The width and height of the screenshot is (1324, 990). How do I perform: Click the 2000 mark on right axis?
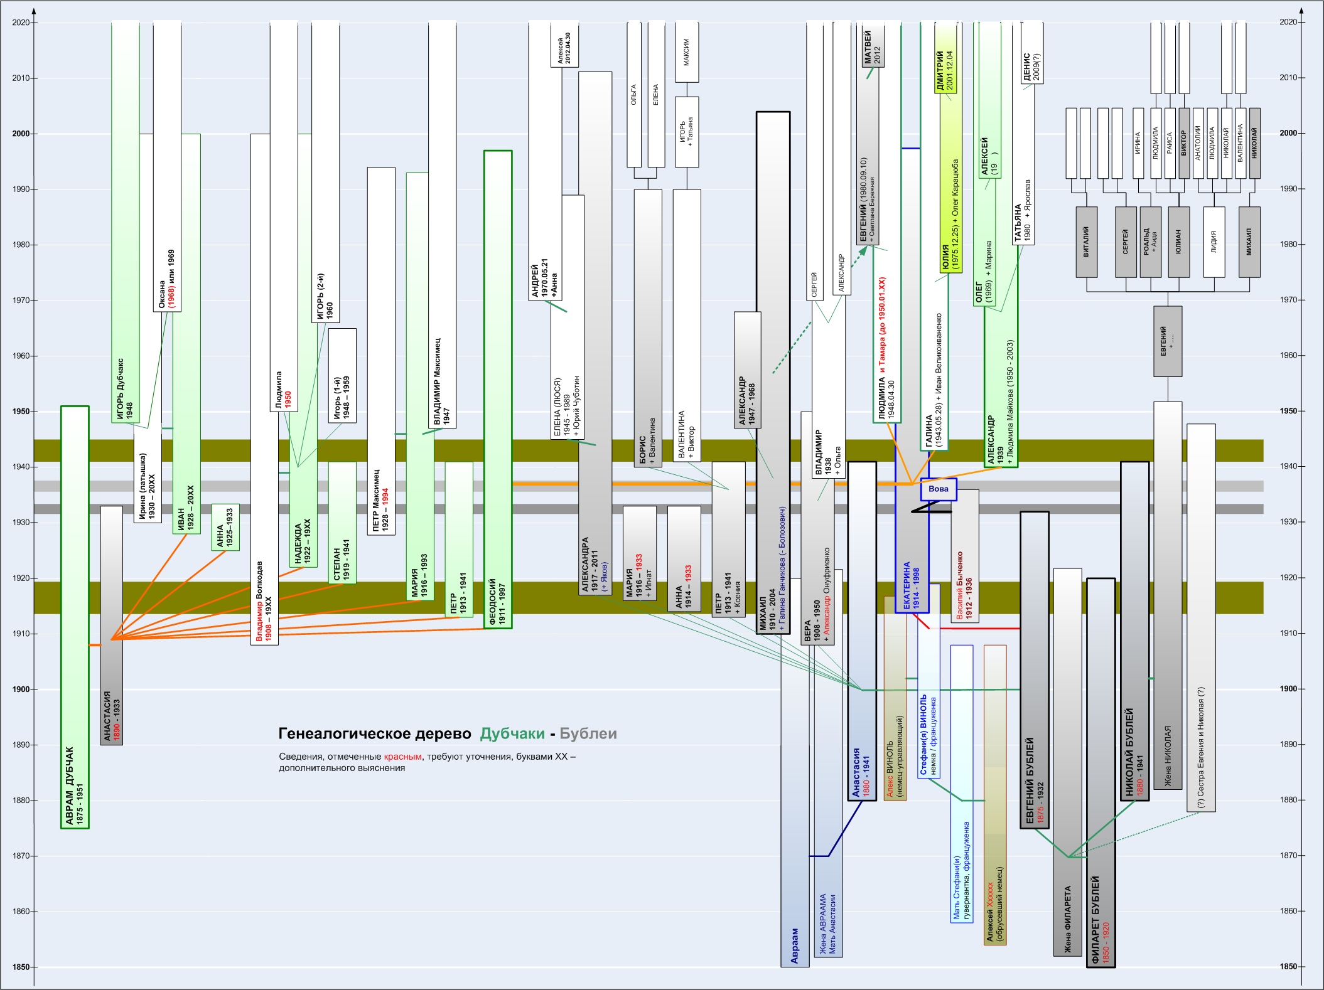pos(1288,133)
